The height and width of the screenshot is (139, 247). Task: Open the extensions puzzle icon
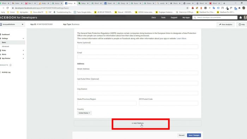(239, 8)
